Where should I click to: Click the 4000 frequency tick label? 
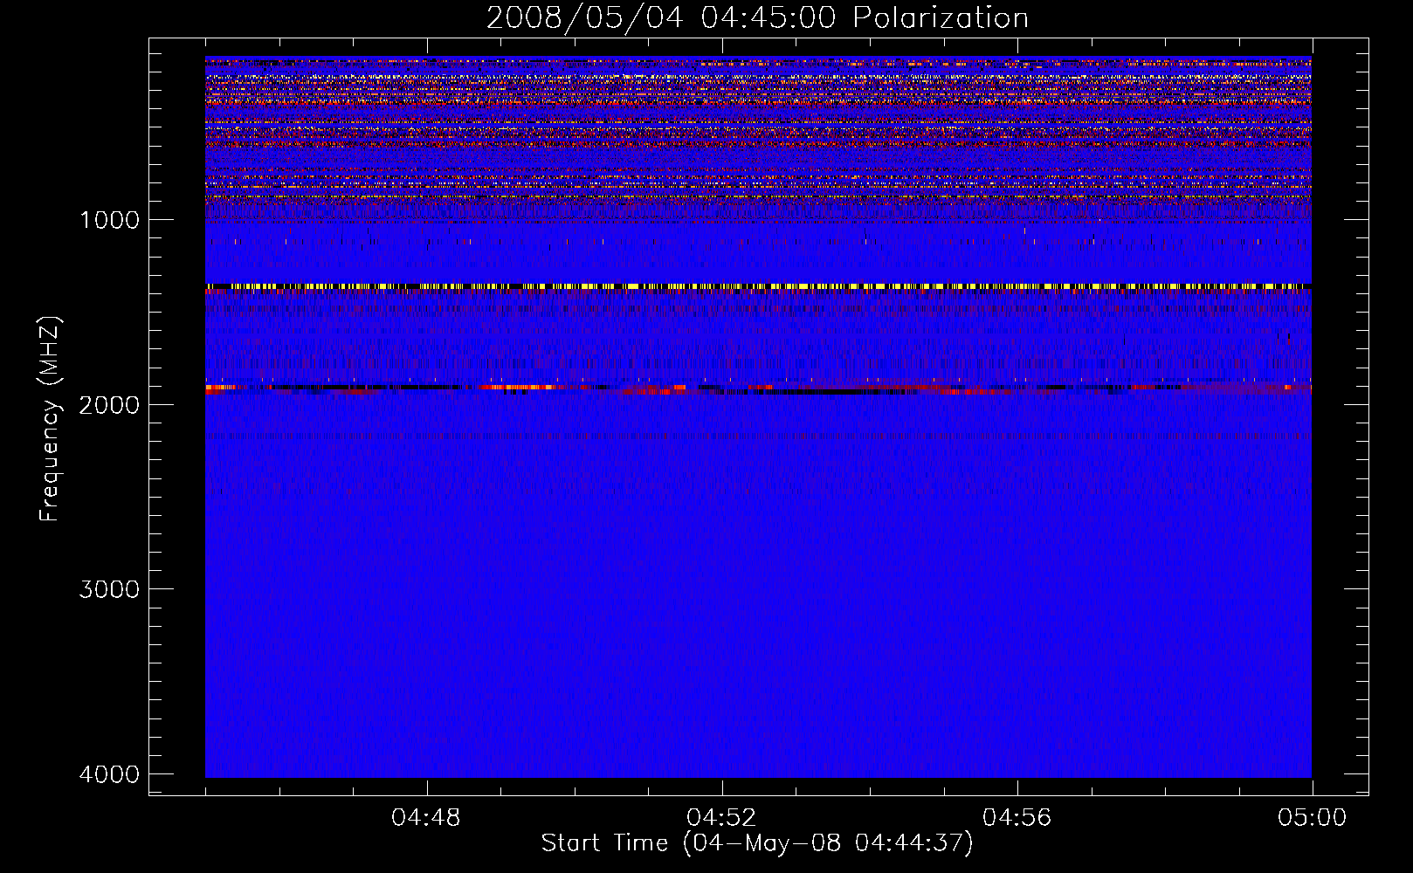pos(109,774)
